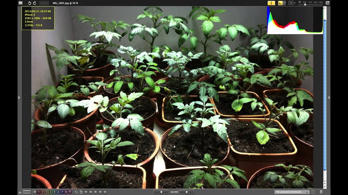Rotate image clockwise

[x=35, y=3]
